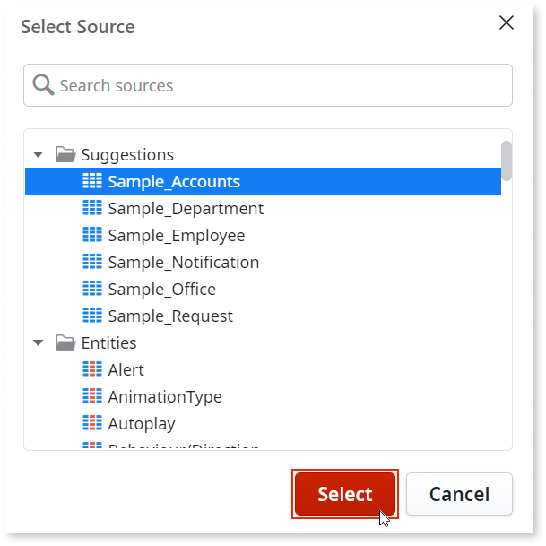Viewport: 546px width, 546px height.
Task: Select the Sample_Department source
Action: (186, 208)
